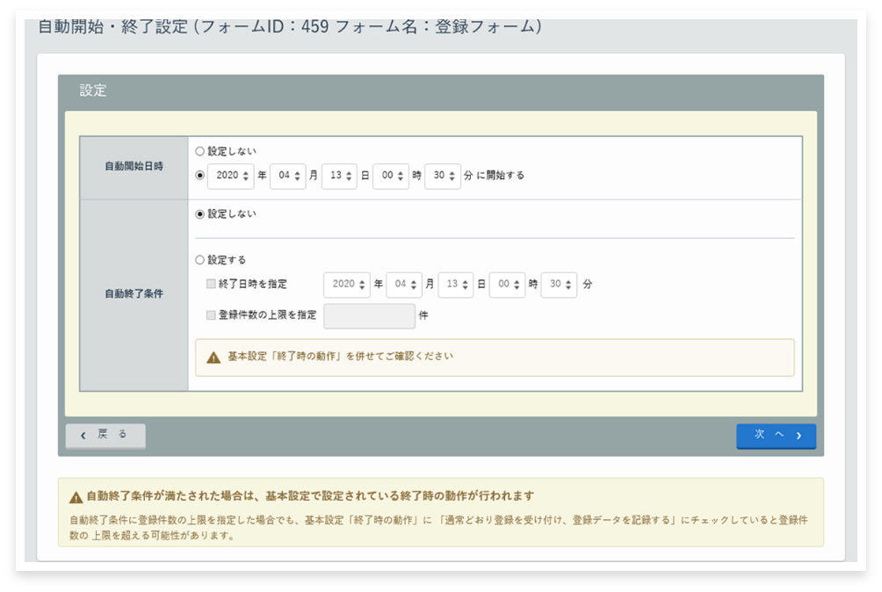Decrement the start minute 30 stepper
The height and width of the screenshot is (592, 882).
pos(452,178)
